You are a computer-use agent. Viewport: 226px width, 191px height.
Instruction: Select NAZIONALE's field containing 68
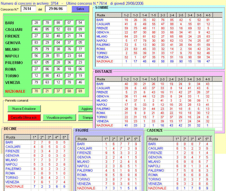(69, 91)
